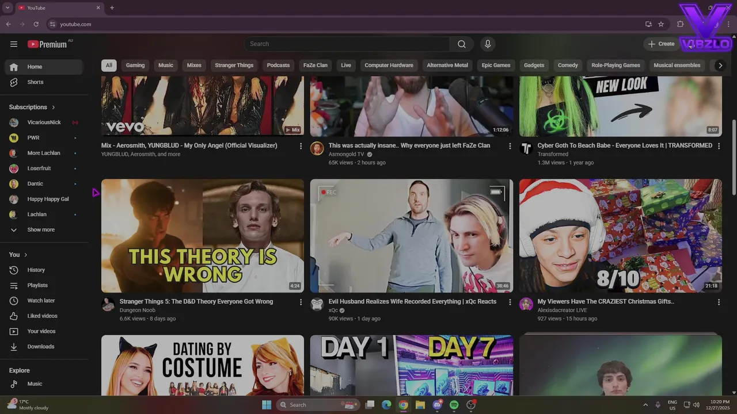Open the hamburger guide menu
The image size is (737, 414).
coord(14,44)
